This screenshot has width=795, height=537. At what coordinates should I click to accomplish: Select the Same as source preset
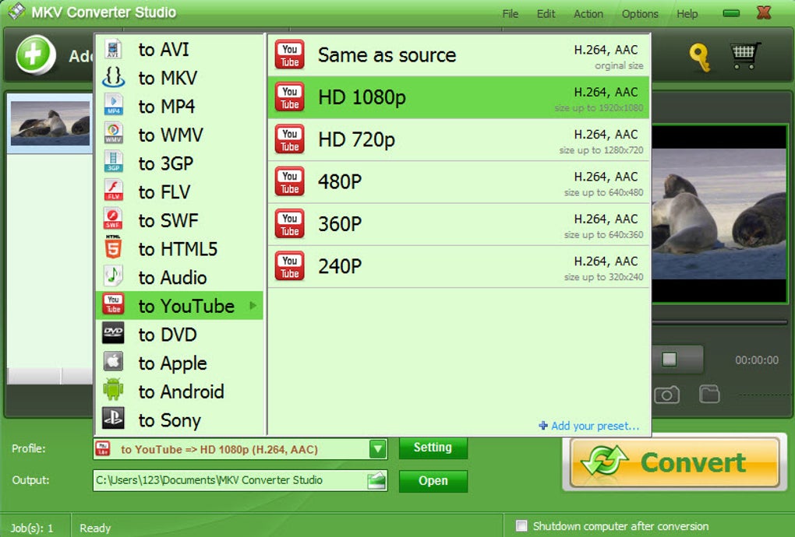(458, 55)
